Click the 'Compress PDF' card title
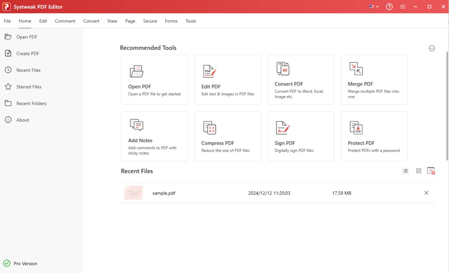The width and height of the screenshot is (449, 273). tap(218, 143)
